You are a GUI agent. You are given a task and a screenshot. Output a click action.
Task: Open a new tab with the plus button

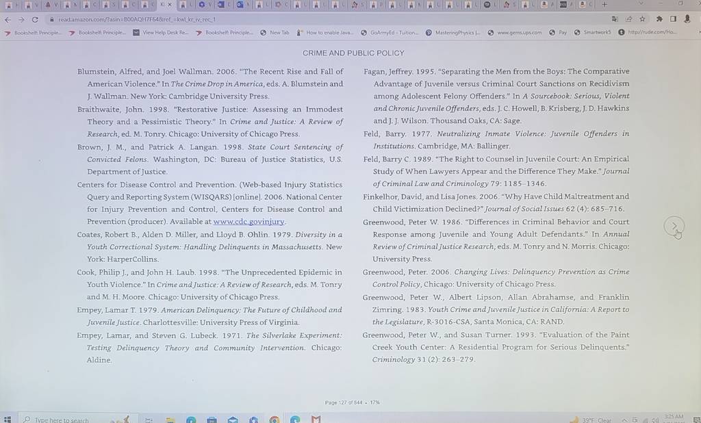[604, 5]
